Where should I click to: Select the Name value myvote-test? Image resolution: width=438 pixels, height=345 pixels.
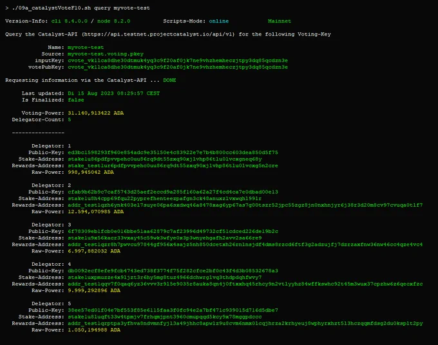[86, 48]
